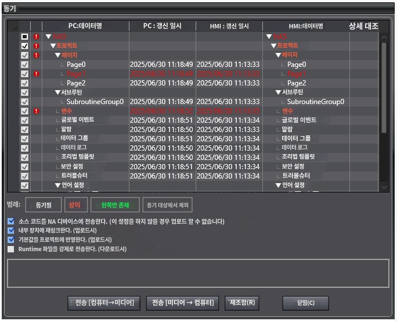The height and width of the screenshot is (321, 397).
Task: Click the red warning icon in the 변수 row
Action: (37, 111)
